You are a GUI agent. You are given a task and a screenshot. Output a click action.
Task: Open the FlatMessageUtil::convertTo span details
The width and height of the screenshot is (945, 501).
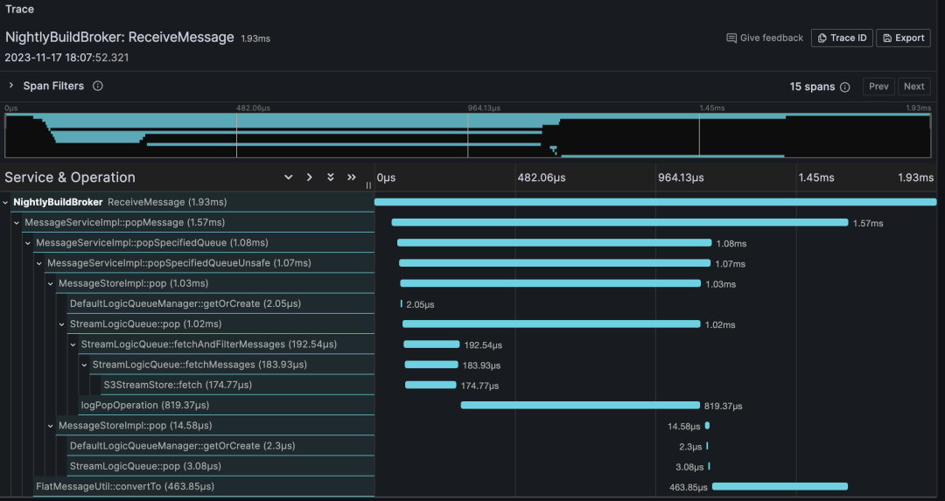point(124,486)
